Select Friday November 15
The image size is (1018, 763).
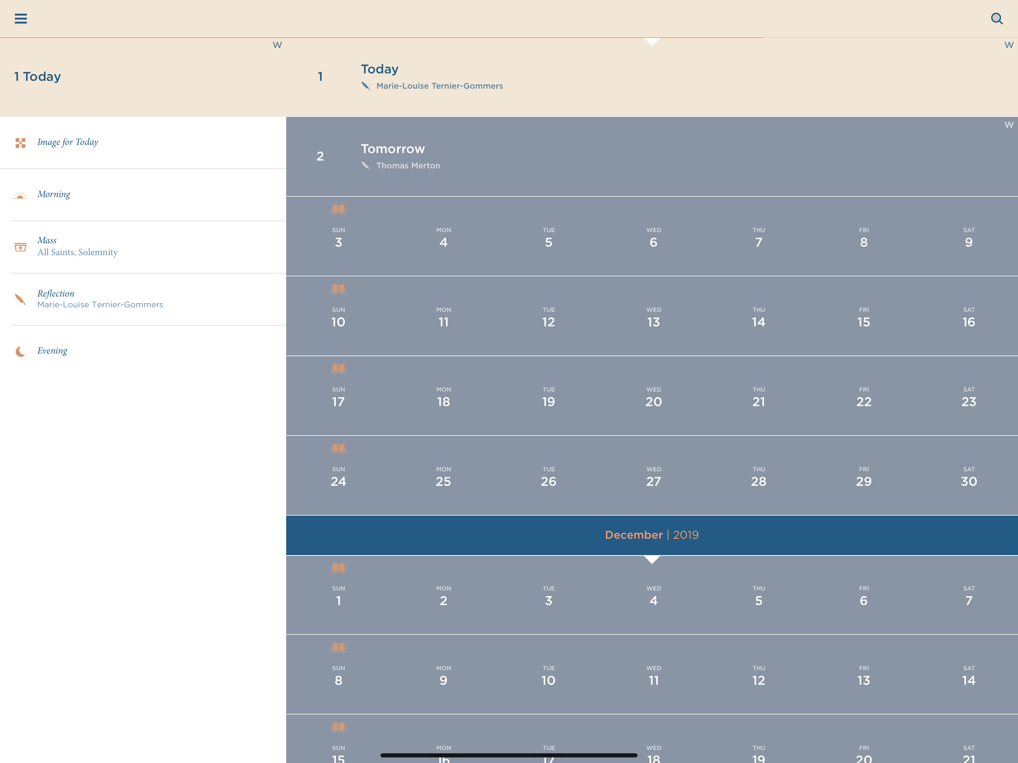(x=864, y=317)
